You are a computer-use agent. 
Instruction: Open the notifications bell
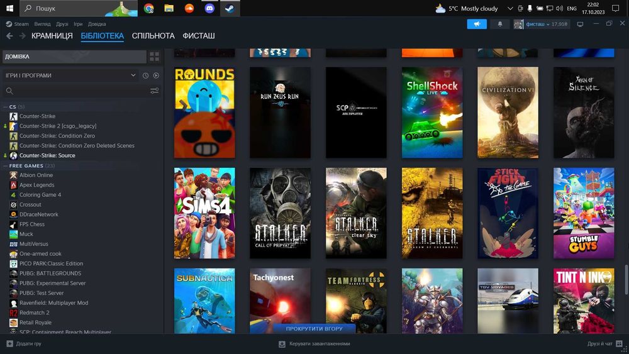[x=500, y=24]
